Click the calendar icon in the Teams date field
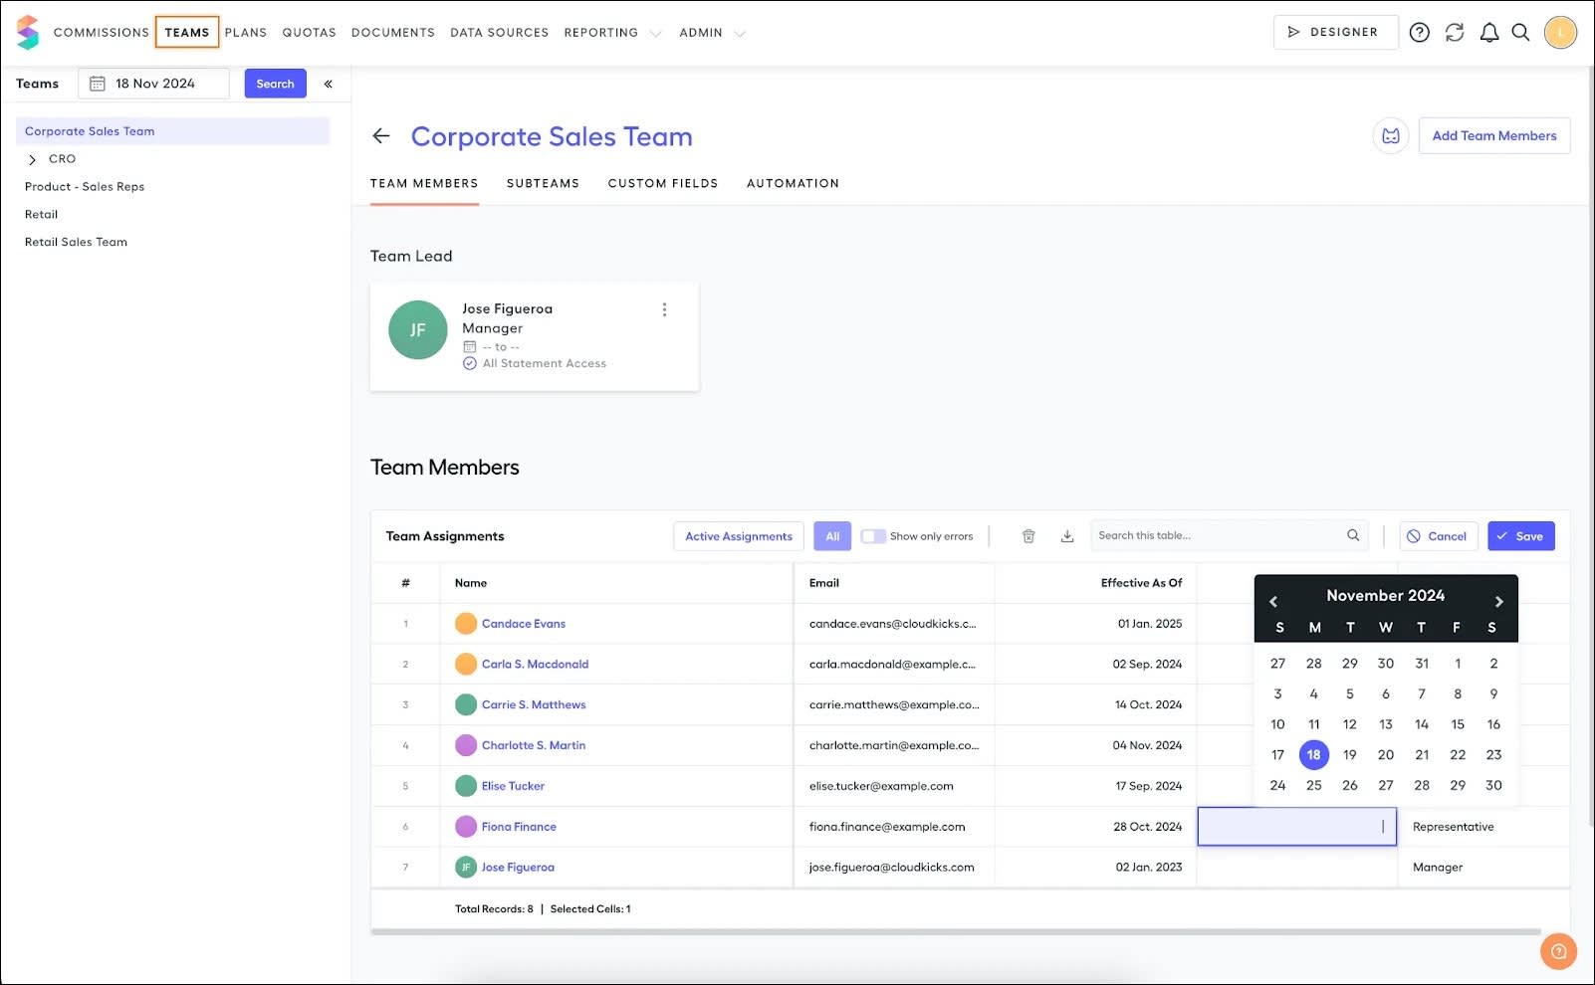Screen dimensions: 1595x985 tap(98, 84)
